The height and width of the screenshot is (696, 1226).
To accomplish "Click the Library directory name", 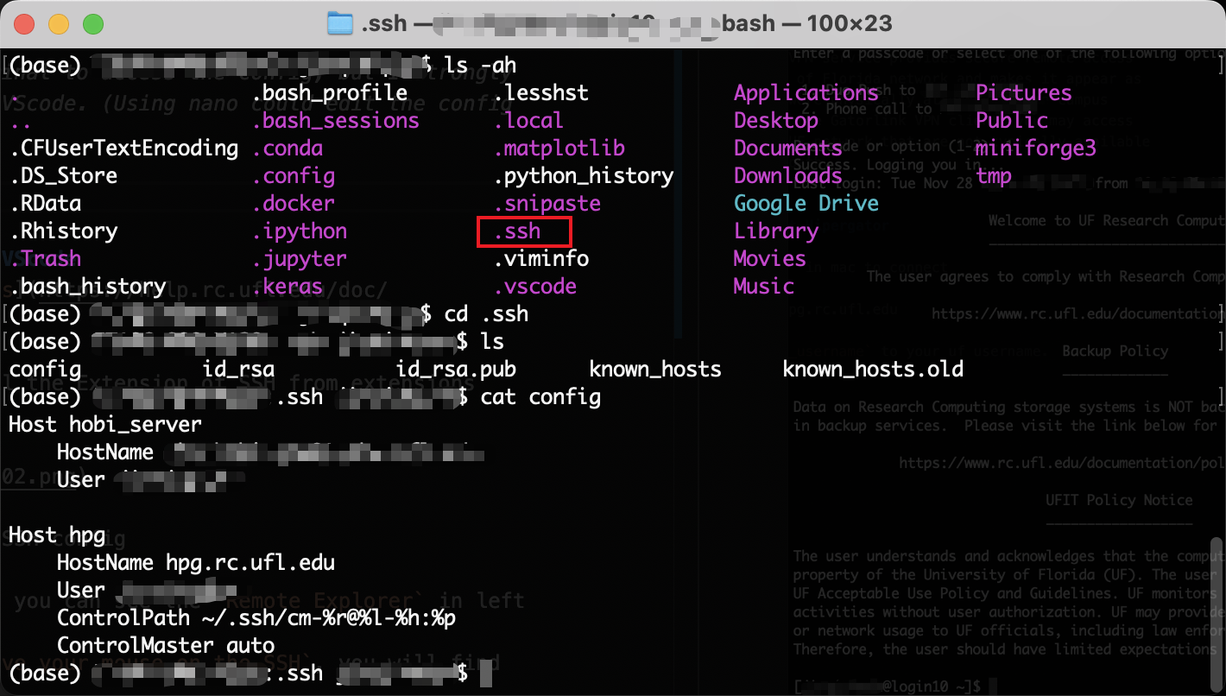I will click(776, 231).
